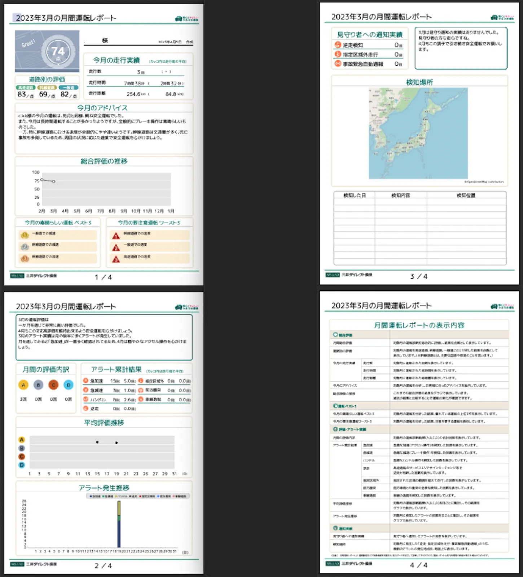
Task: Click the 3月 data point in 総合評価の推移 chart
Action: point(53,181)
